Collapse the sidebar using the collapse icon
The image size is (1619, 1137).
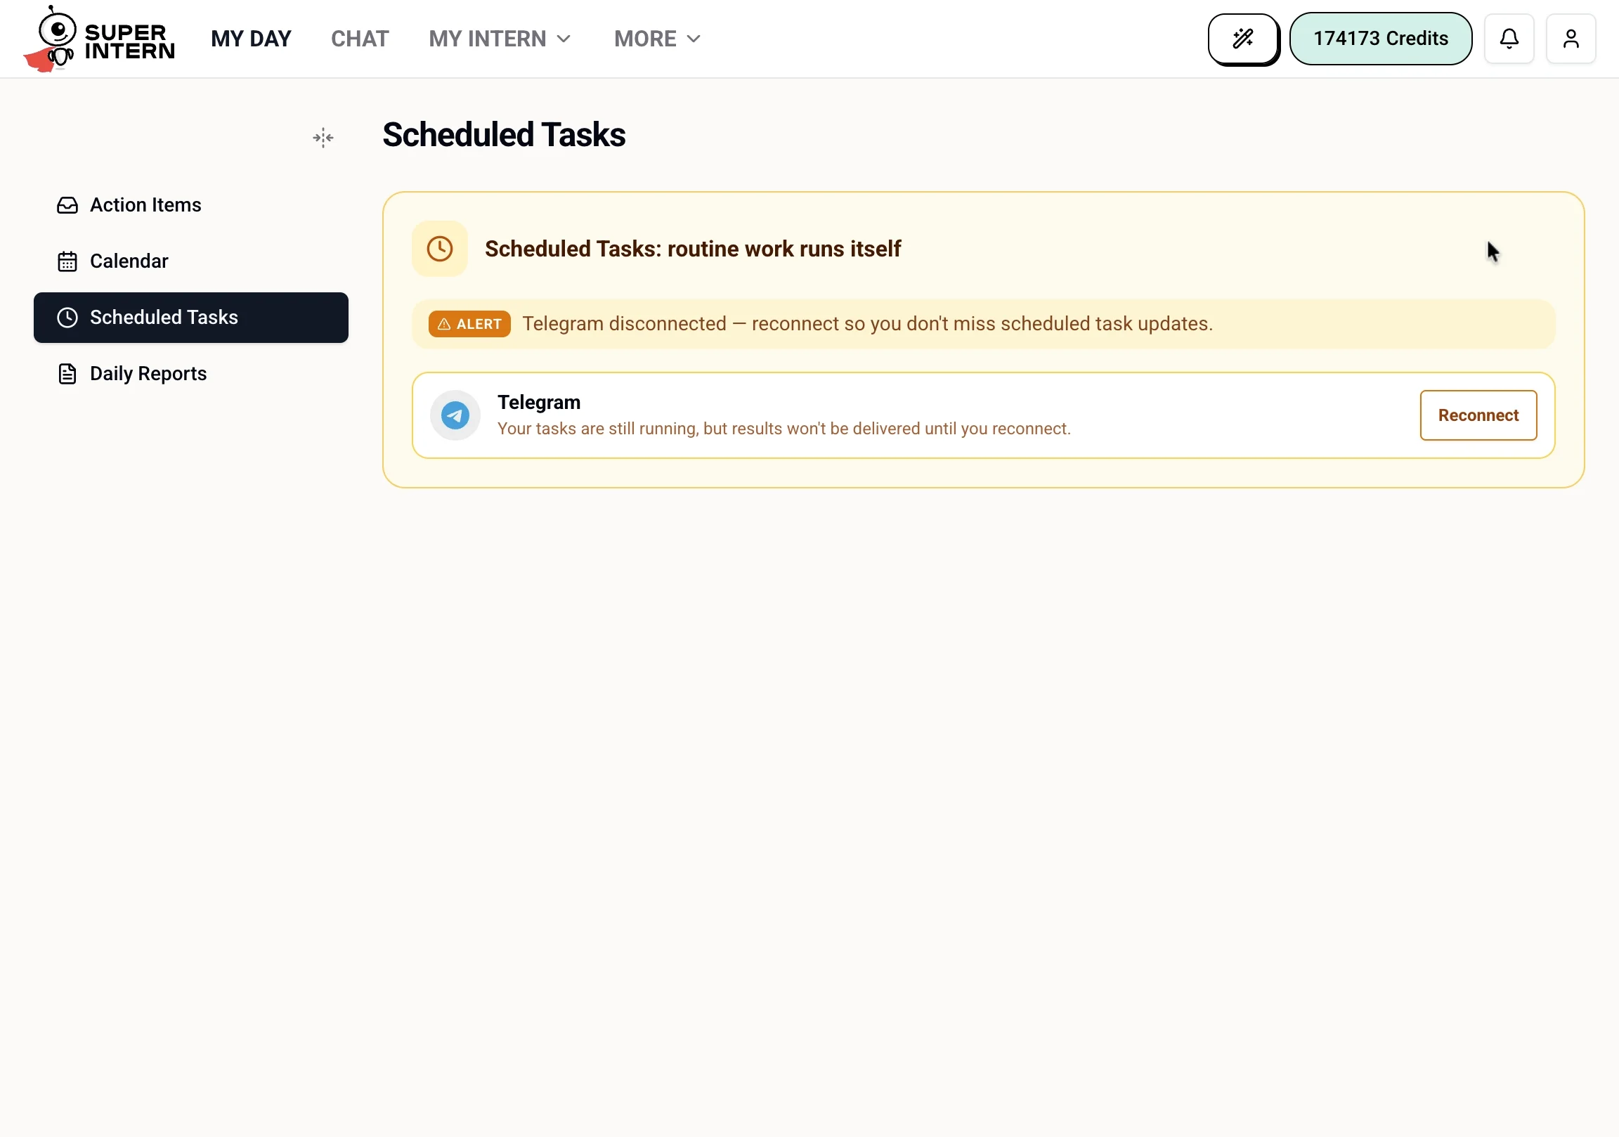point(323,138)
